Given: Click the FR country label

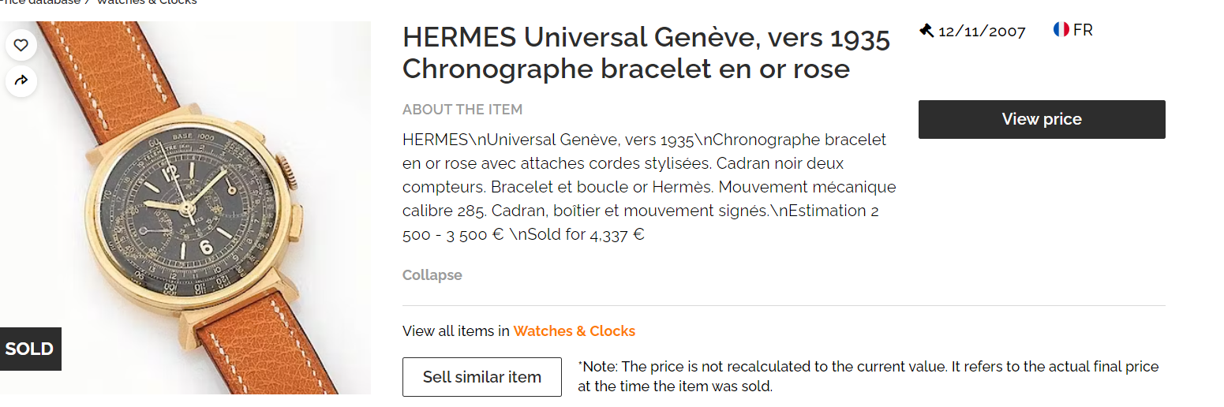Looking at the screenshot, I should [x=1083, y=30].
